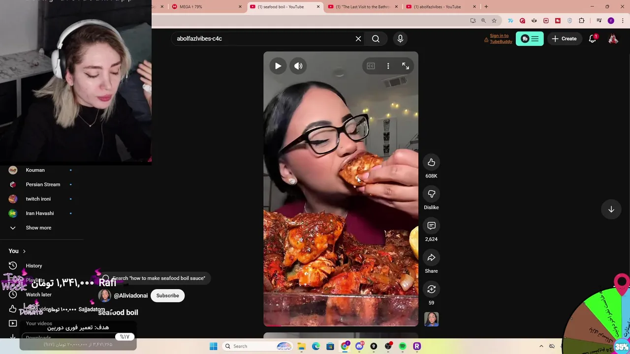Open Iran Havashi subscription channel
The image size is (630, 354).
41,213
